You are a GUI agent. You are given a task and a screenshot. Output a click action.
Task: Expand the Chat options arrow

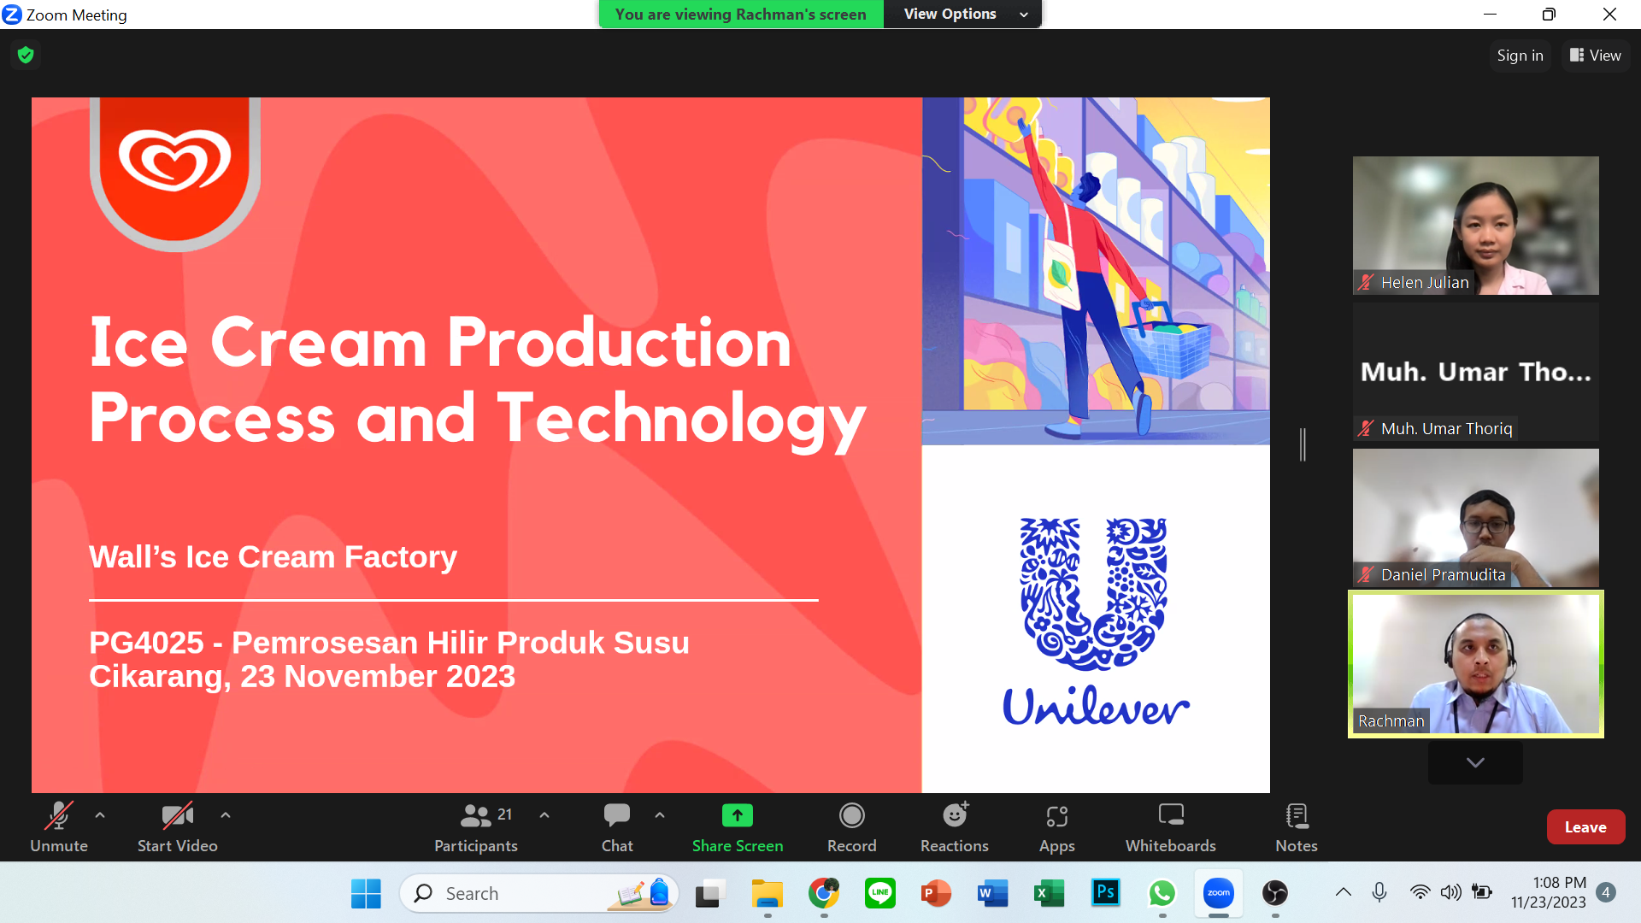(660, 815)
